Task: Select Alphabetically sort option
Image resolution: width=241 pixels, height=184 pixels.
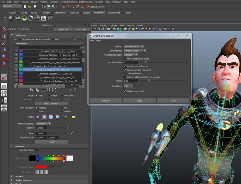Action: pos(20,40)
